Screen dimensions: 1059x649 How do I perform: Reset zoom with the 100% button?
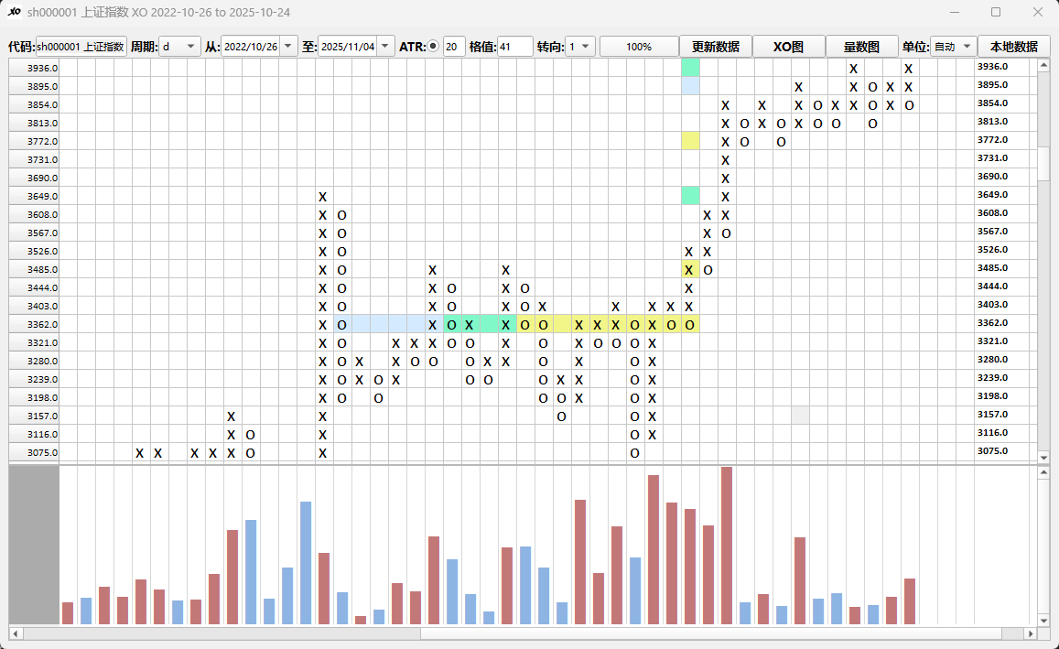[638, 47]
